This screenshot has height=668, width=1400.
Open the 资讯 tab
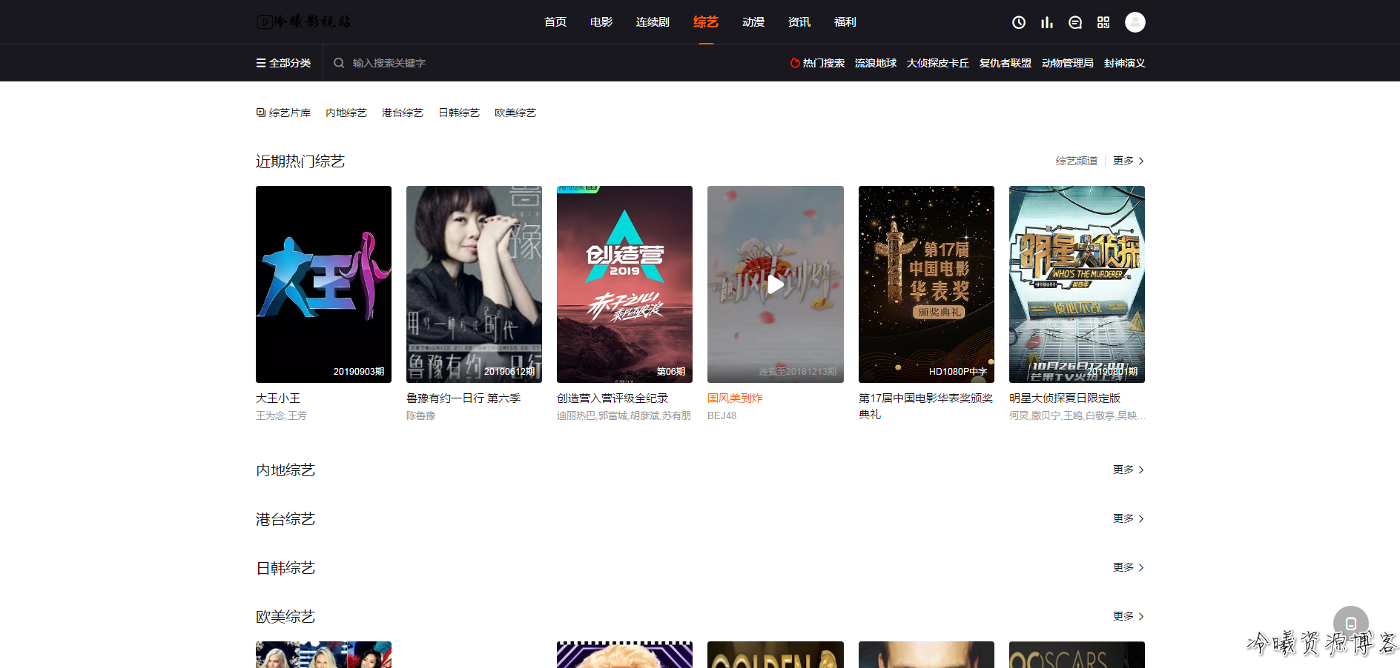pos(799,22)
